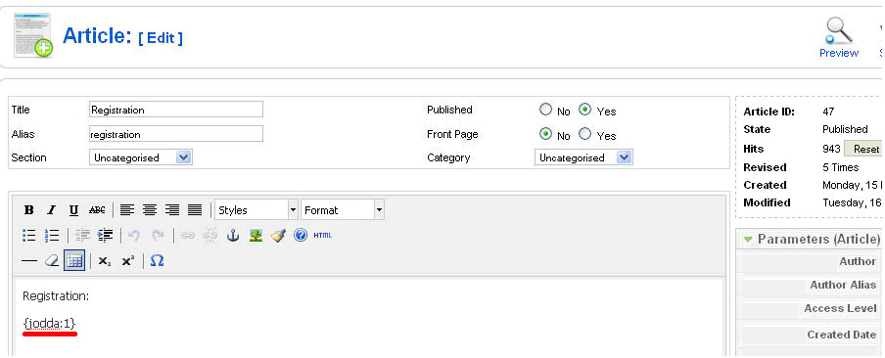This screenshot has width=885, height=358.
Task: Click the Author parameter label
Action: [x=858, y=261]
